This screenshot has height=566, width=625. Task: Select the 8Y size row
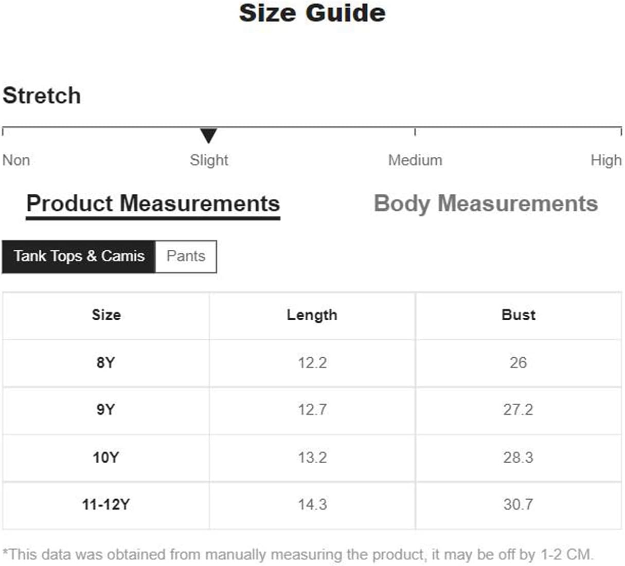coord(312,363)
